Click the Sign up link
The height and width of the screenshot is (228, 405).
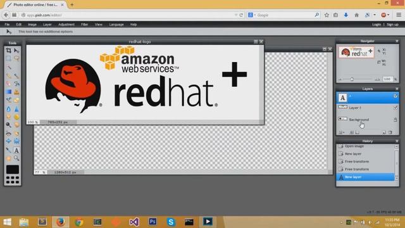point(392,24)
